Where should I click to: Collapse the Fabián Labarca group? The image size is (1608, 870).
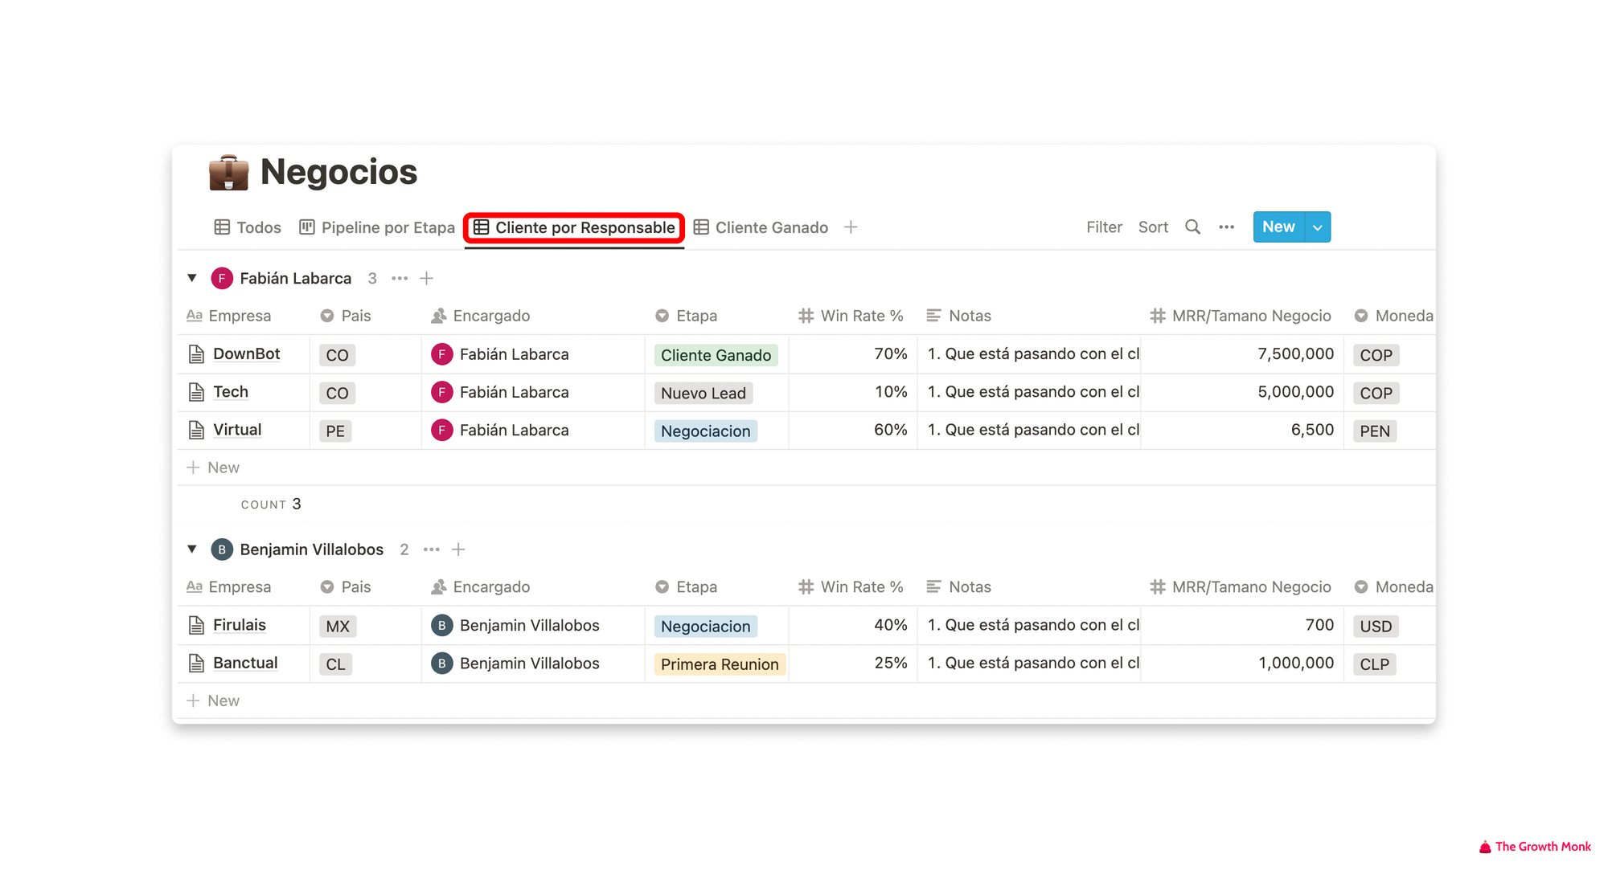click(x=192, y=278)
